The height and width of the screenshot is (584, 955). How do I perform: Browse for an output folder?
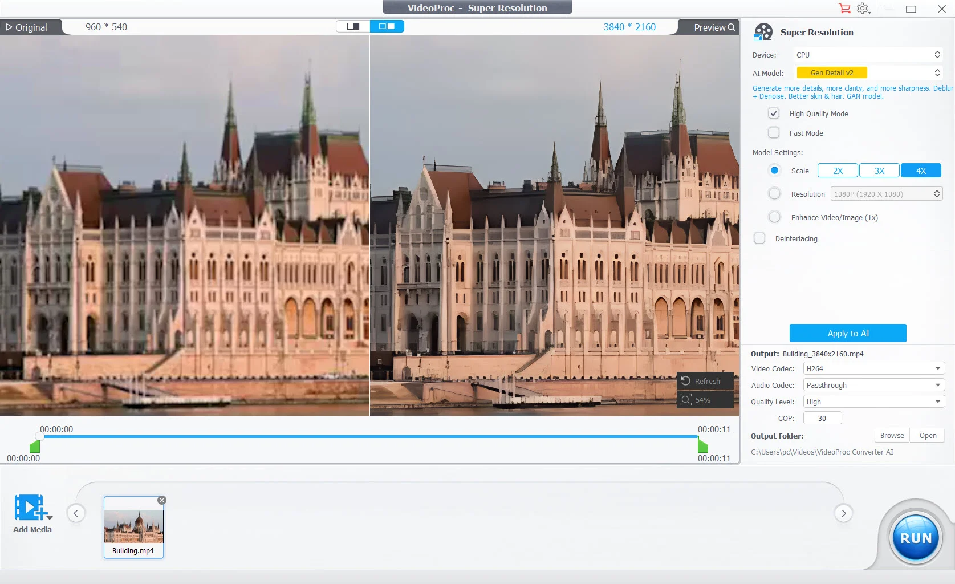point(892,435)
